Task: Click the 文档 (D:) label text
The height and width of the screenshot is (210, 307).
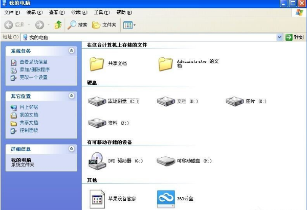Action: [x=187, y=101]
